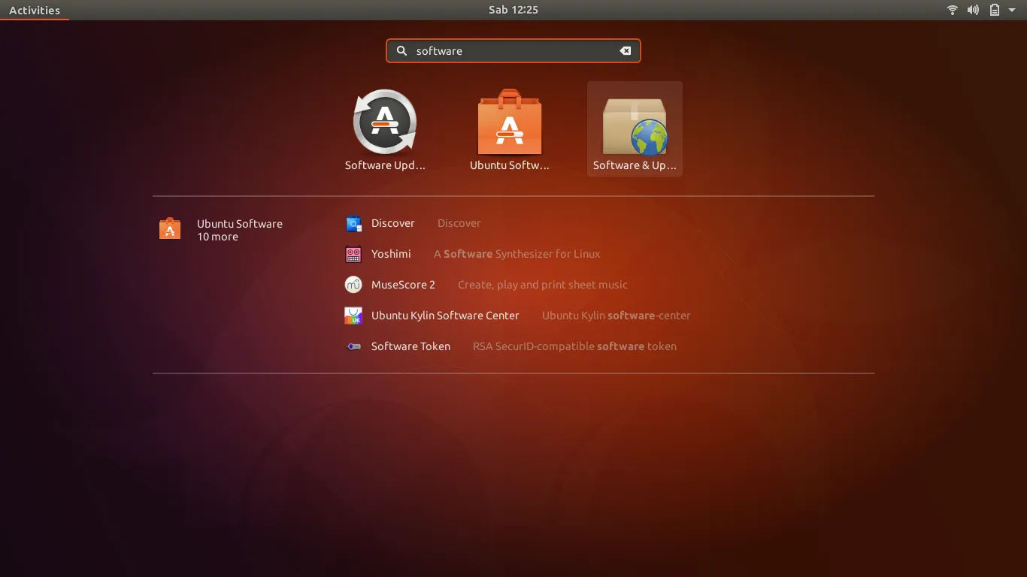
Task: Click the 'Software Upd…' label
Action: [385, 165]
